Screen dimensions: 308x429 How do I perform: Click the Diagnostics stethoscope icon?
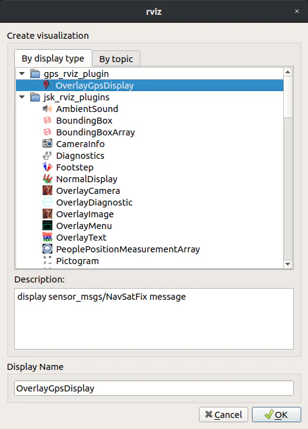[47, 156]
